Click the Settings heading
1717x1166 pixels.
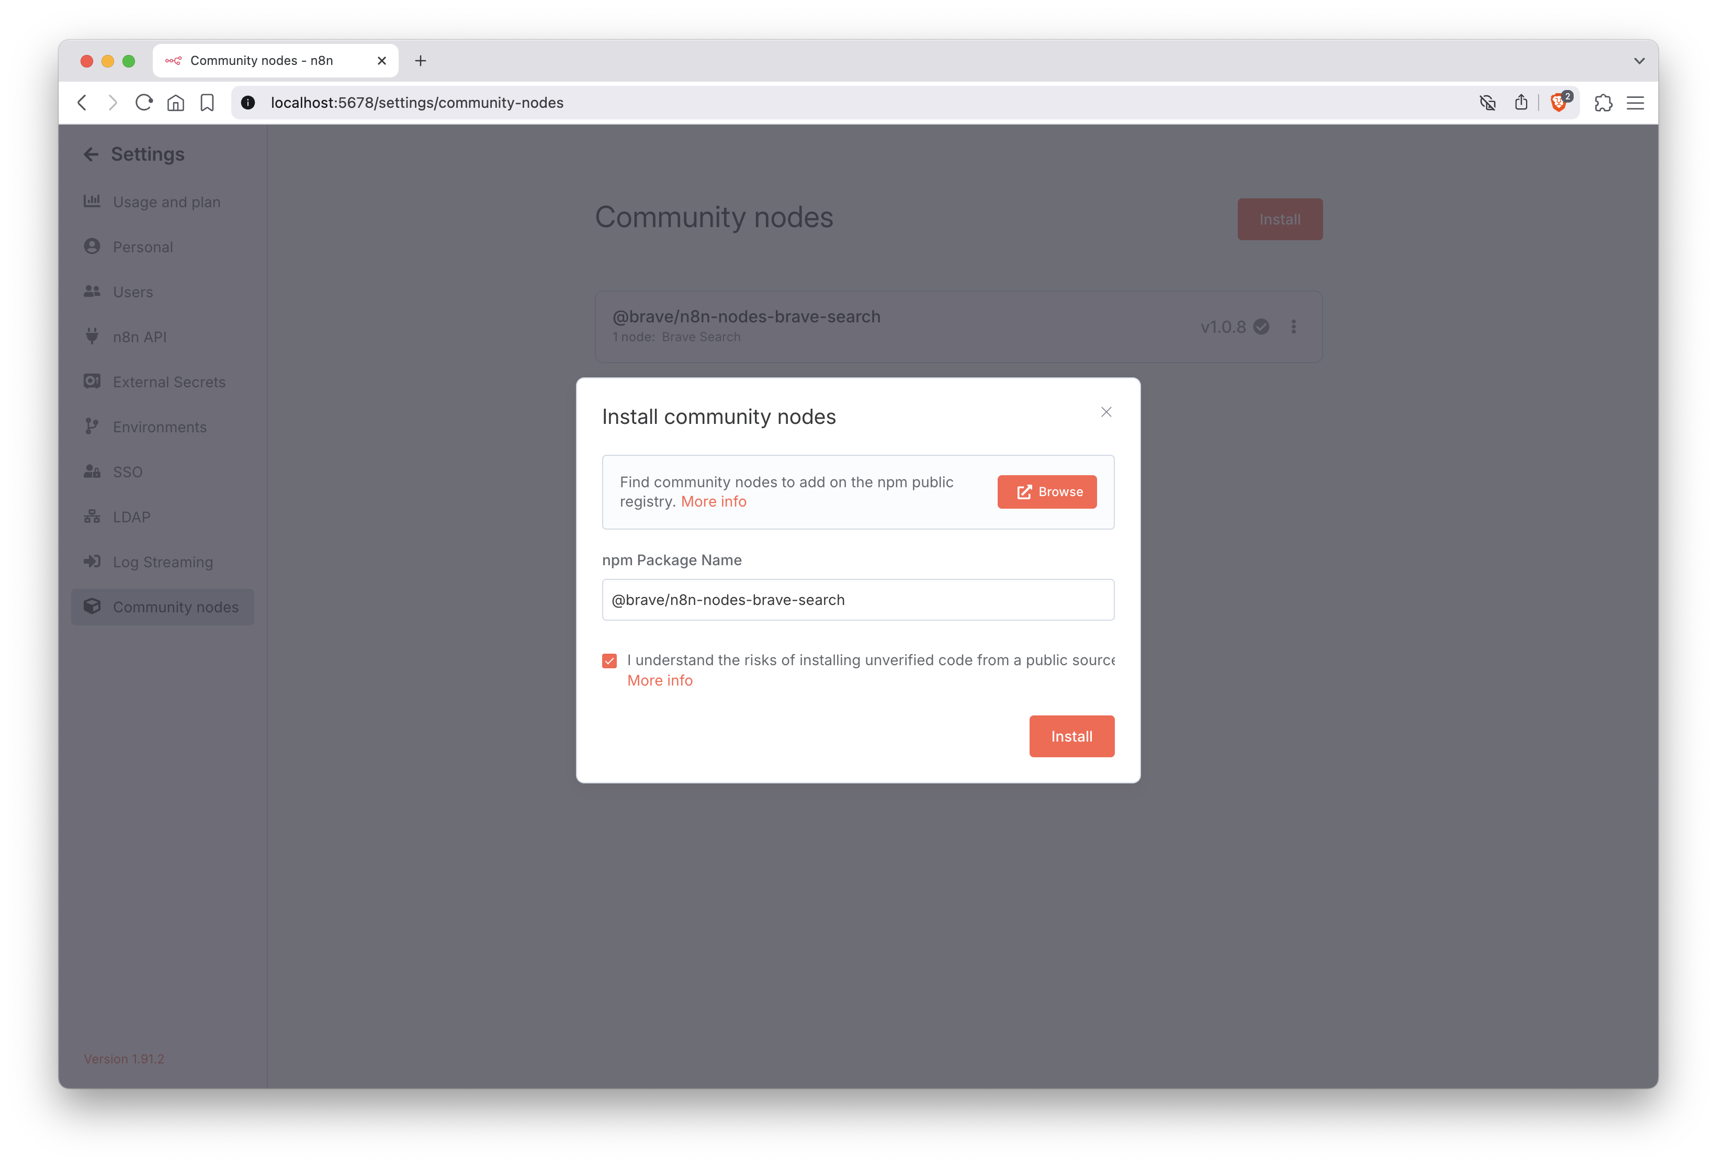pos(148,154)
